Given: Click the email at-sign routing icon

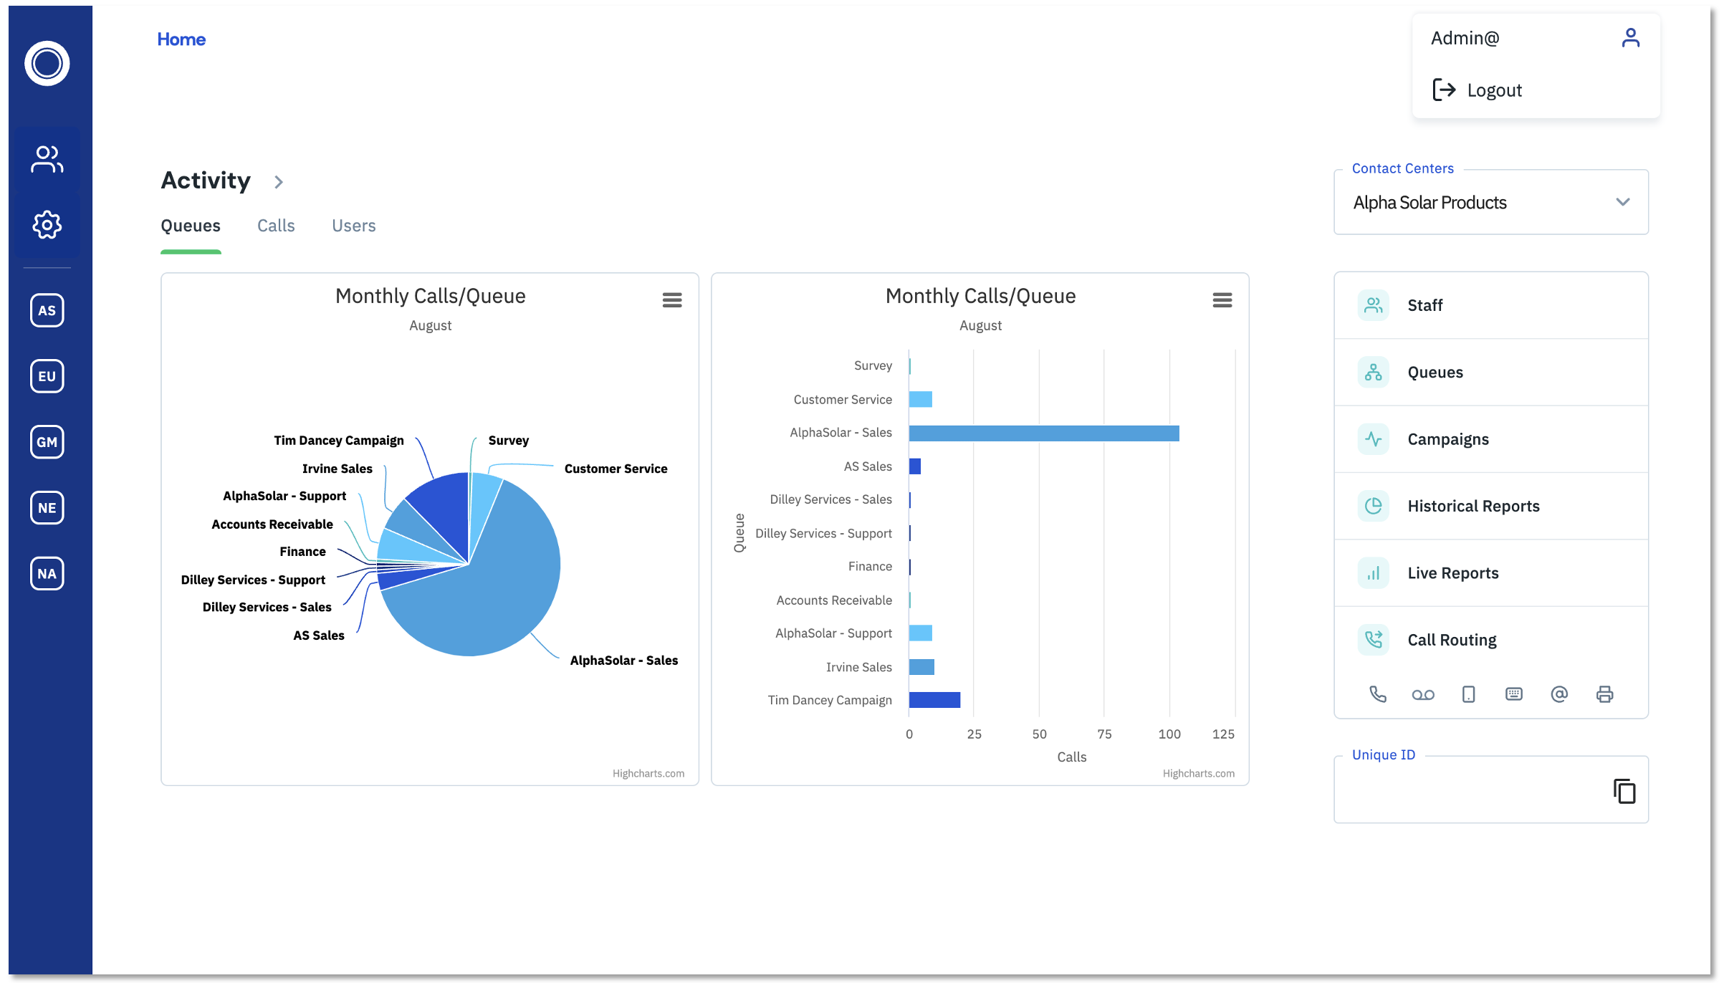Looking at the screenshot, I should pyautogui.click(x=1558, y=694).
